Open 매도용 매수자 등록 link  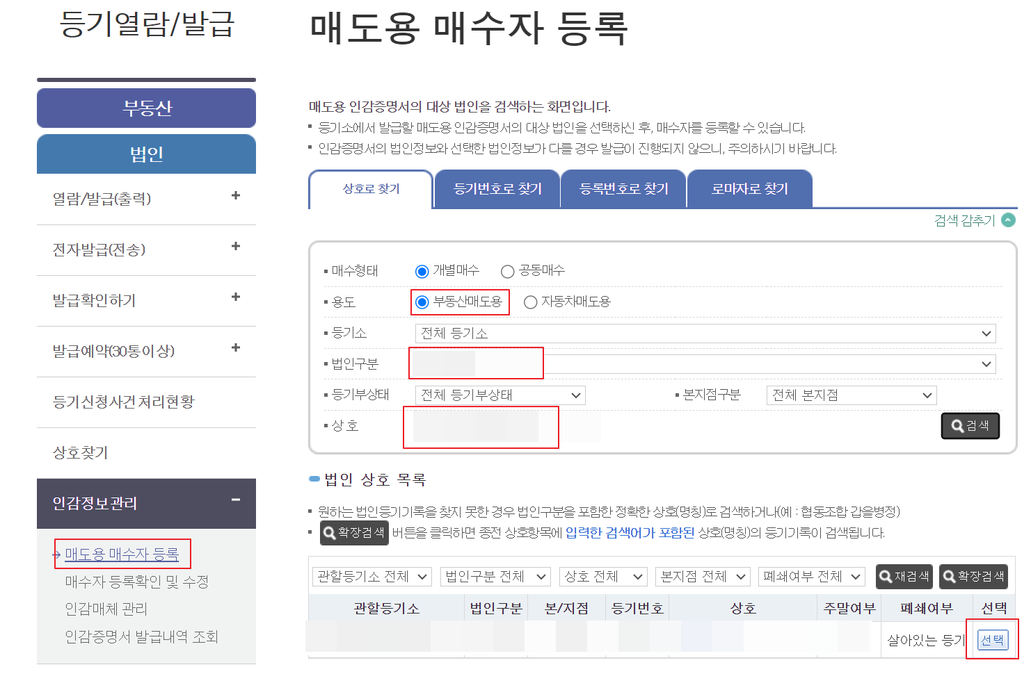122,554
